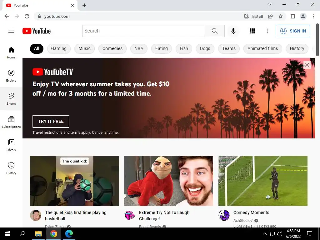This screenshot has width=320, height=240.
Task: Expand the tab search chevron
Action: tap(270, 4)
